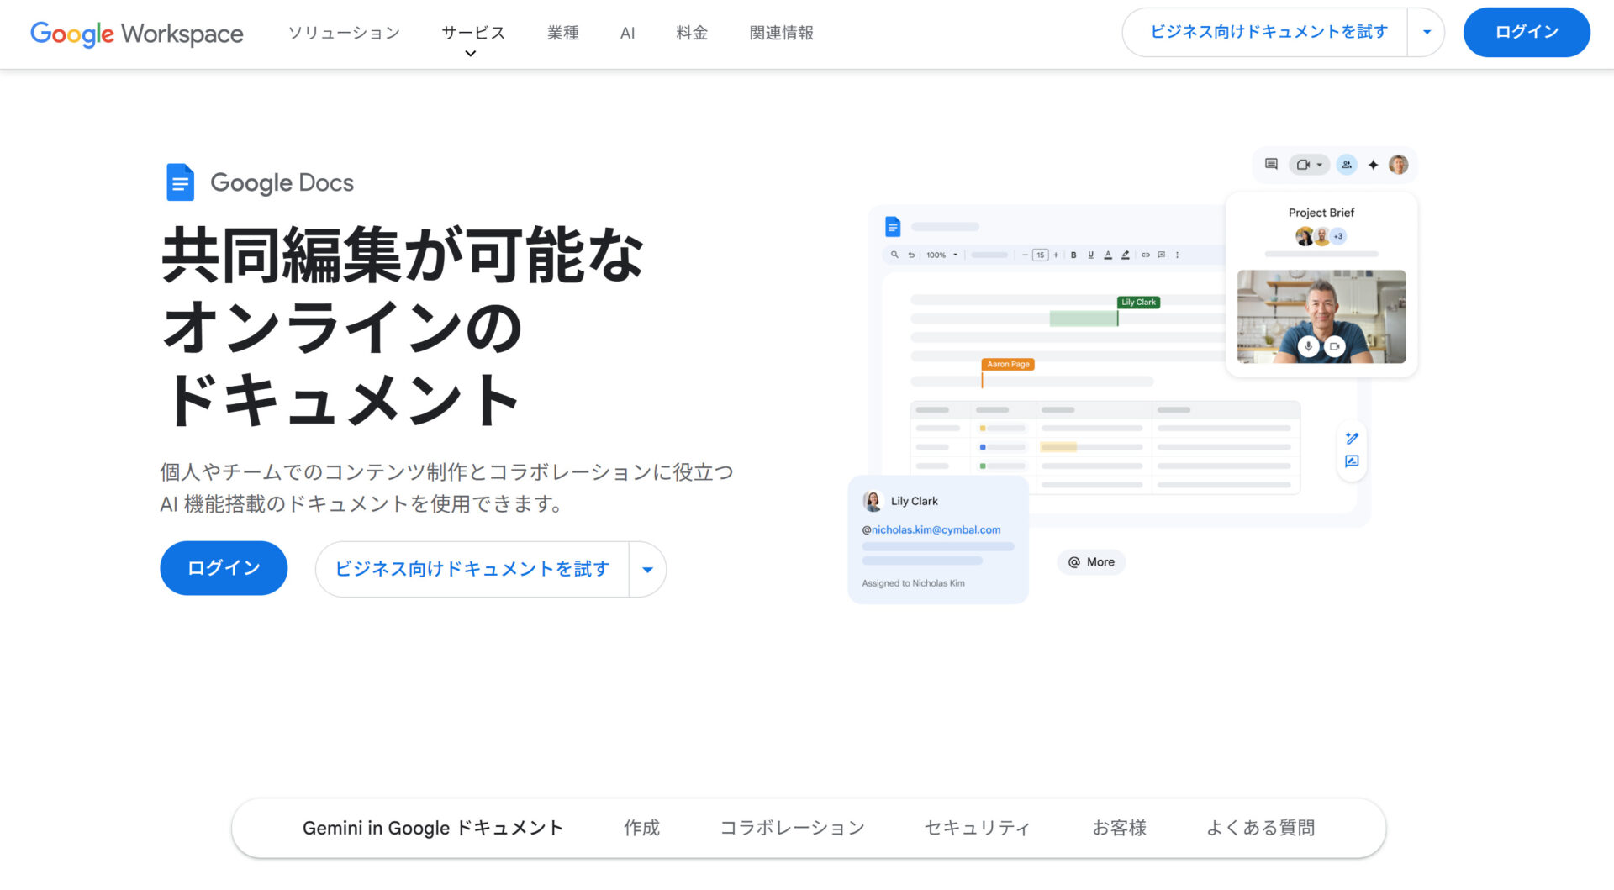The image size is (1614, 890).
Task: Click the share people icon
Action: pyautogui.click(x=1346, y=165)
